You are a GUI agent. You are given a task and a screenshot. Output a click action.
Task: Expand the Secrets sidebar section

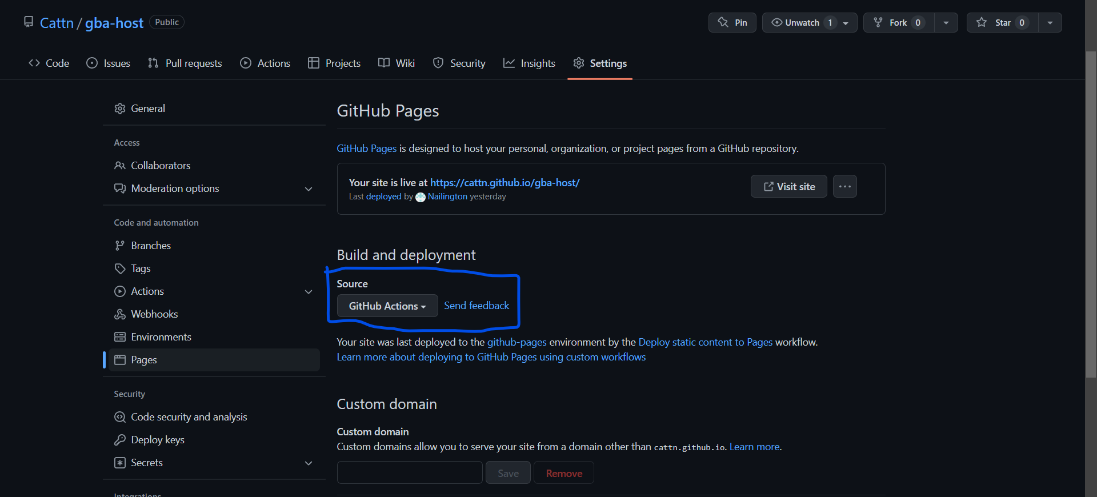click(309, 463)
